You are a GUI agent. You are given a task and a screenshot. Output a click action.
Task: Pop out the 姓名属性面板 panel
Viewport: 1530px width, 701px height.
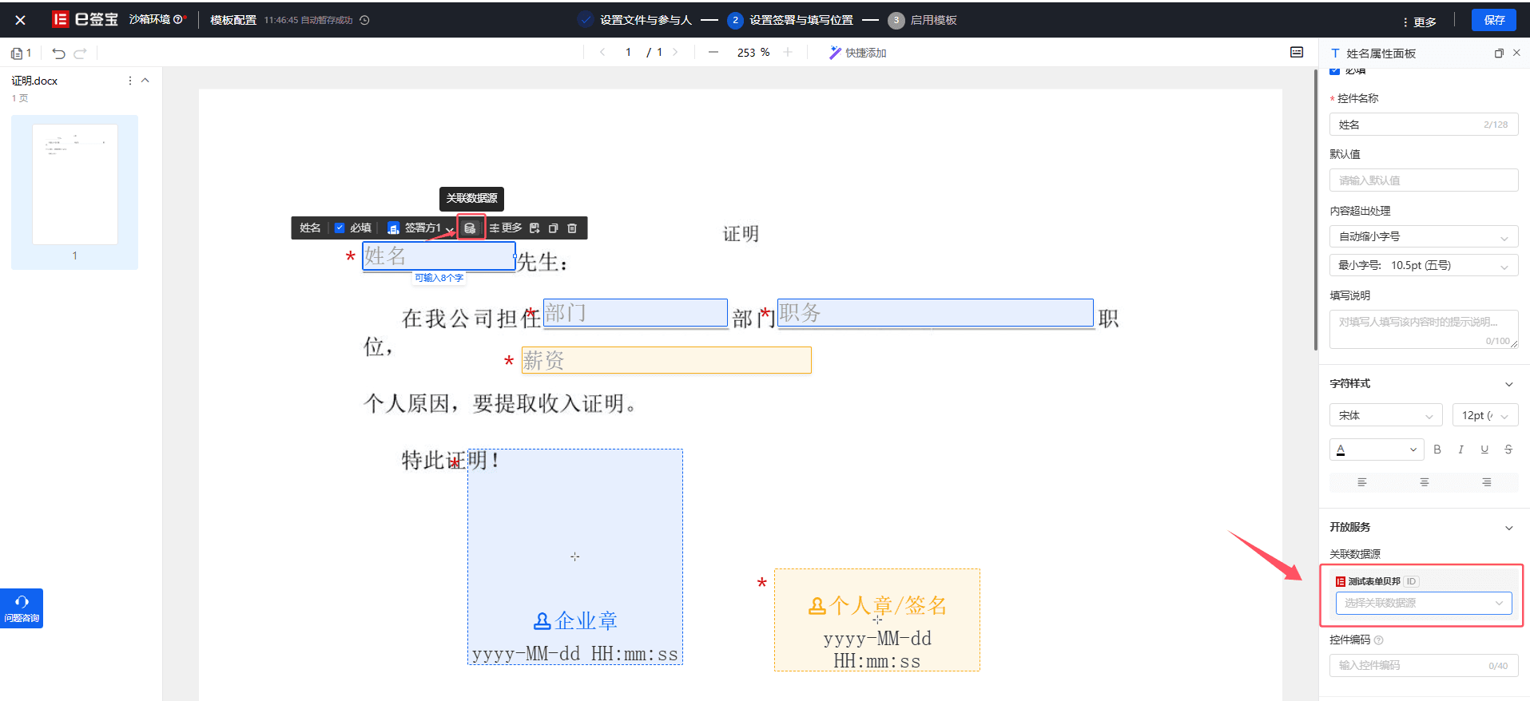click(x=1499, y=53)
